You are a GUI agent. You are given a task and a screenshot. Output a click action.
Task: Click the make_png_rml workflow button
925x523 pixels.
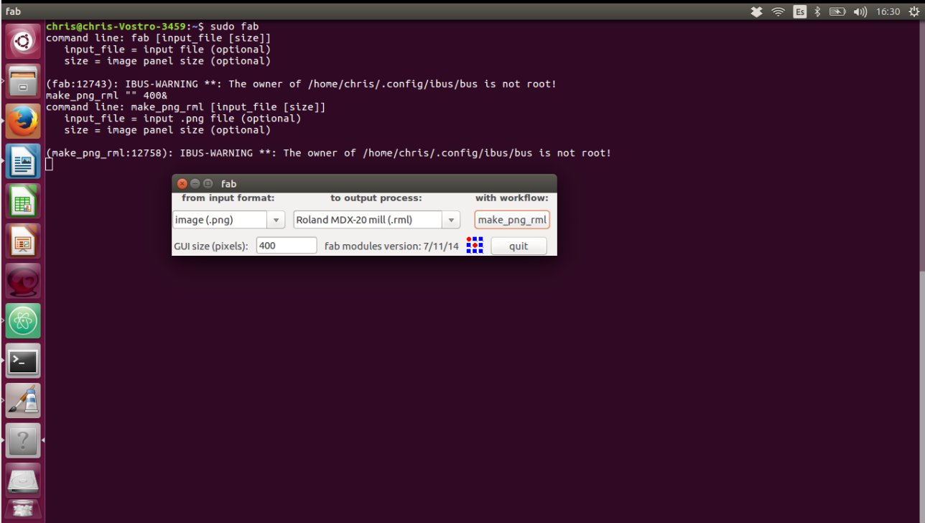[x=512, y=220]
